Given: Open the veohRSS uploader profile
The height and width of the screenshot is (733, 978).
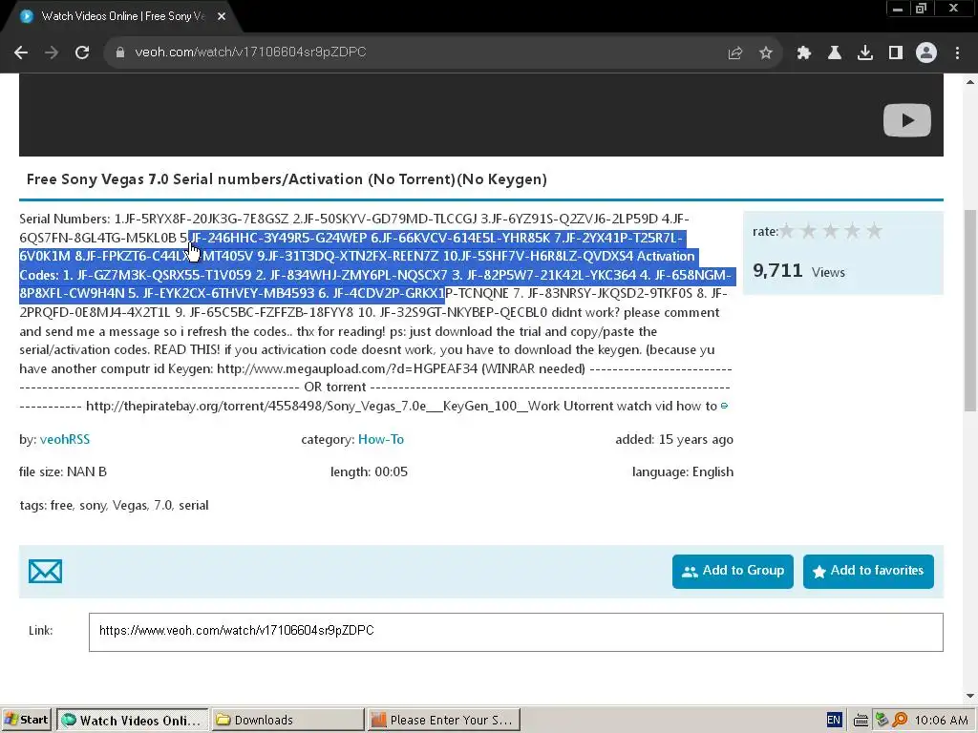Looking at the screenshot, I should 65,439.
